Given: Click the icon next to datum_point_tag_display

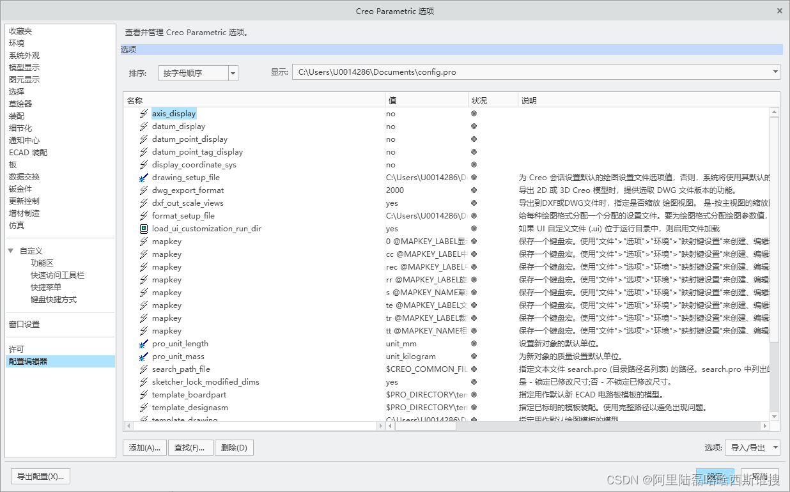Looking at the screenshot, I should pyautogui.click(x=144, y=152).
